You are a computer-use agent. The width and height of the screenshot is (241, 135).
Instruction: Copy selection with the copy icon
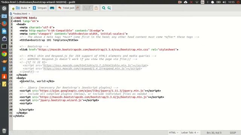tap(91, 8)
